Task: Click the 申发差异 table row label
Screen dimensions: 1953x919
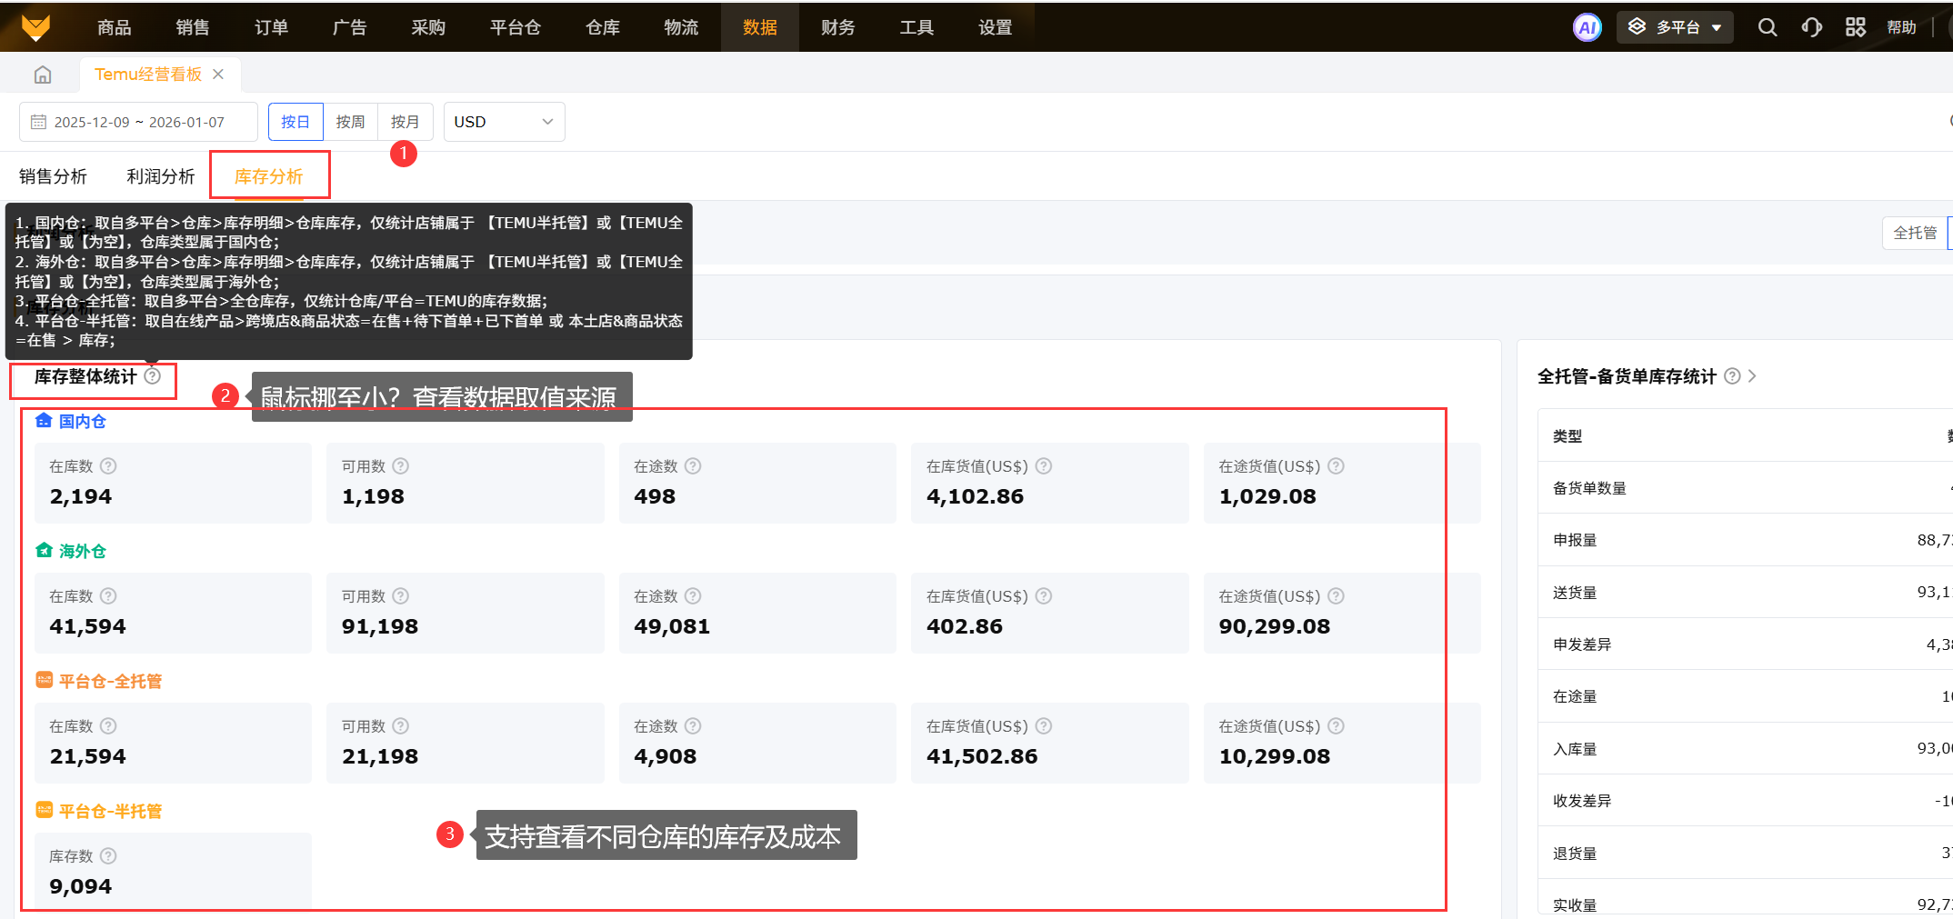Action: (x=1582, y=644)
